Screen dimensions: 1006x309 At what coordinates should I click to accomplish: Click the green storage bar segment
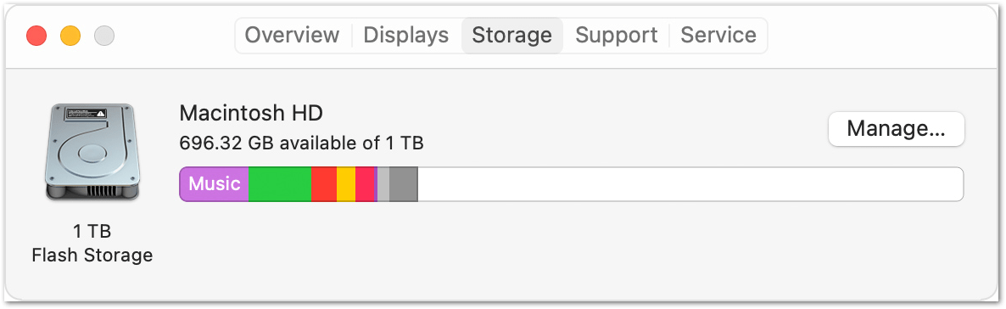(280, 184)
